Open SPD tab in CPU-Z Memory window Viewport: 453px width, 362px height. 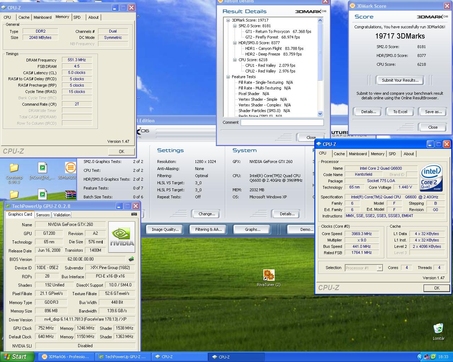pos(77,17)
